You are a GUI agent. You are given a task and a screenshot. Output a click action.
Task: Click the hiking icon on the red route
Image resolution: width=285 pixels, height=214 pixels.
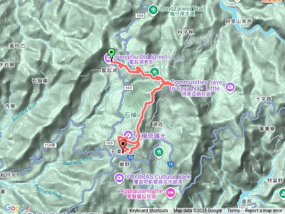point(155,72)
